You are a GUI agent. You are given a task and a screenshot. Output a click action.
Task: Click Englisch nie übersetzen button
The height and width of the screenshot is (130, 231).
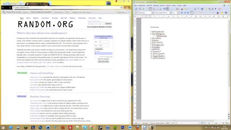(82, 12)
